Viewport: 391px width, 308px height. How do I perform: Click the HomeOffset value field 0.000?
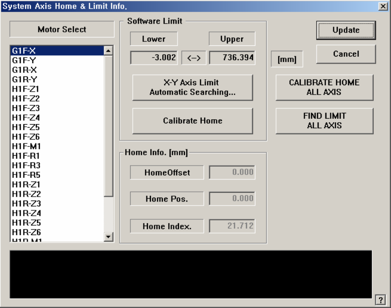[232, 172]
